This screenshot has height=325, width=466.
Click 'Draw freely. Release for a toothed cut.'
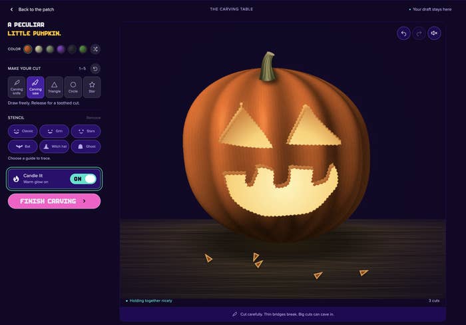coord(44,103)
